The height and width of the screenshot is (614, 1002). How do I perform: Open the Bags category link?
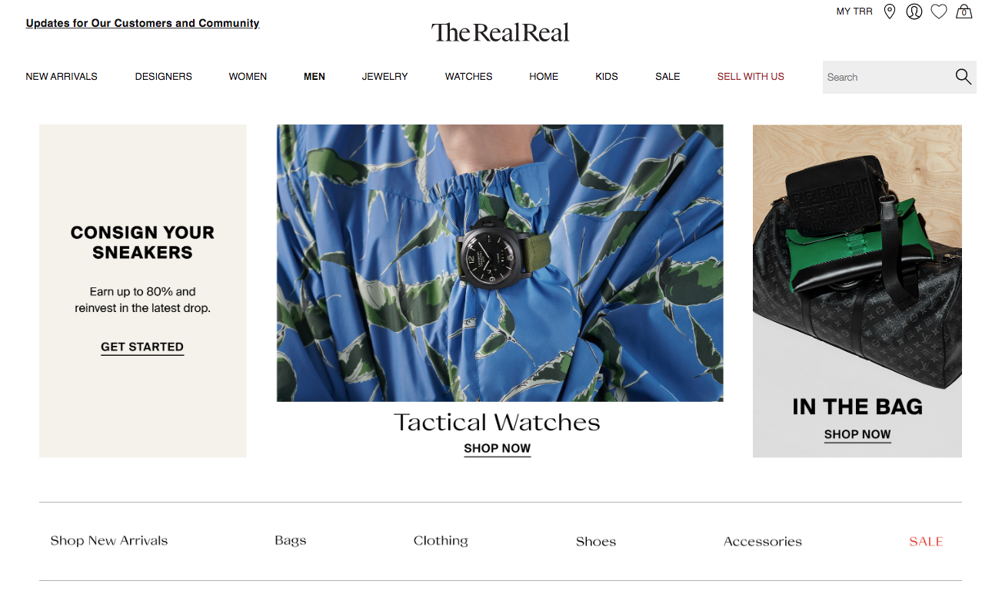click(291, 541)
